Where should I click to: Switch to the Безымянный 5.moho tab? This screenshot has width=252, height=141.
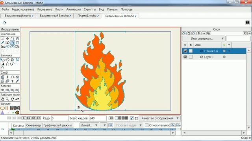[55, 16]
